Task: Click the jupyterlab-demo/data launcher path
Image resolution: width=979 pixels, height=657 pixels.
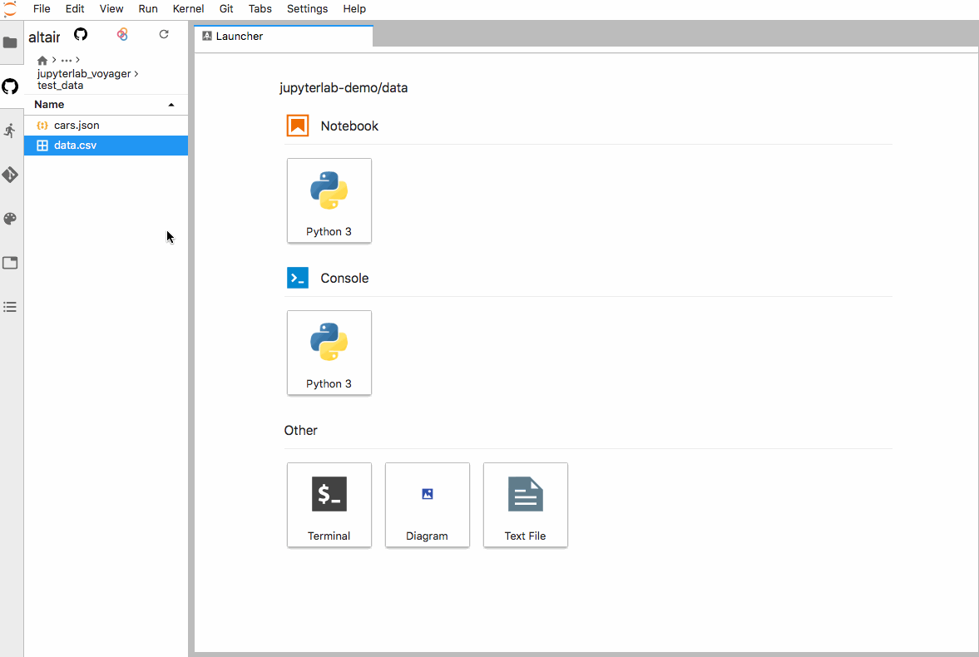Action: pyautogui.click(x=344, y=88)
